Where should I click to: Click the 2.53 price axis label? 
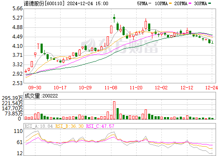coord(18,83)
